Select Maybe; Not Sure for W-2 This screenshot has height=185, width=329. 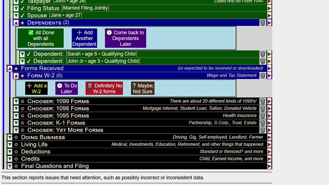click(x=143, y=88)
